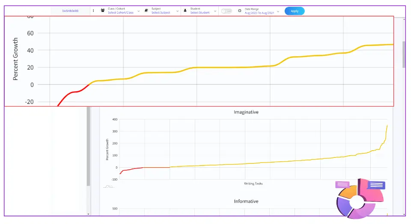The width and height of the screenshot is (411, 224).
Task: Click the Class/Cohort people group icon
Action: 103,11
